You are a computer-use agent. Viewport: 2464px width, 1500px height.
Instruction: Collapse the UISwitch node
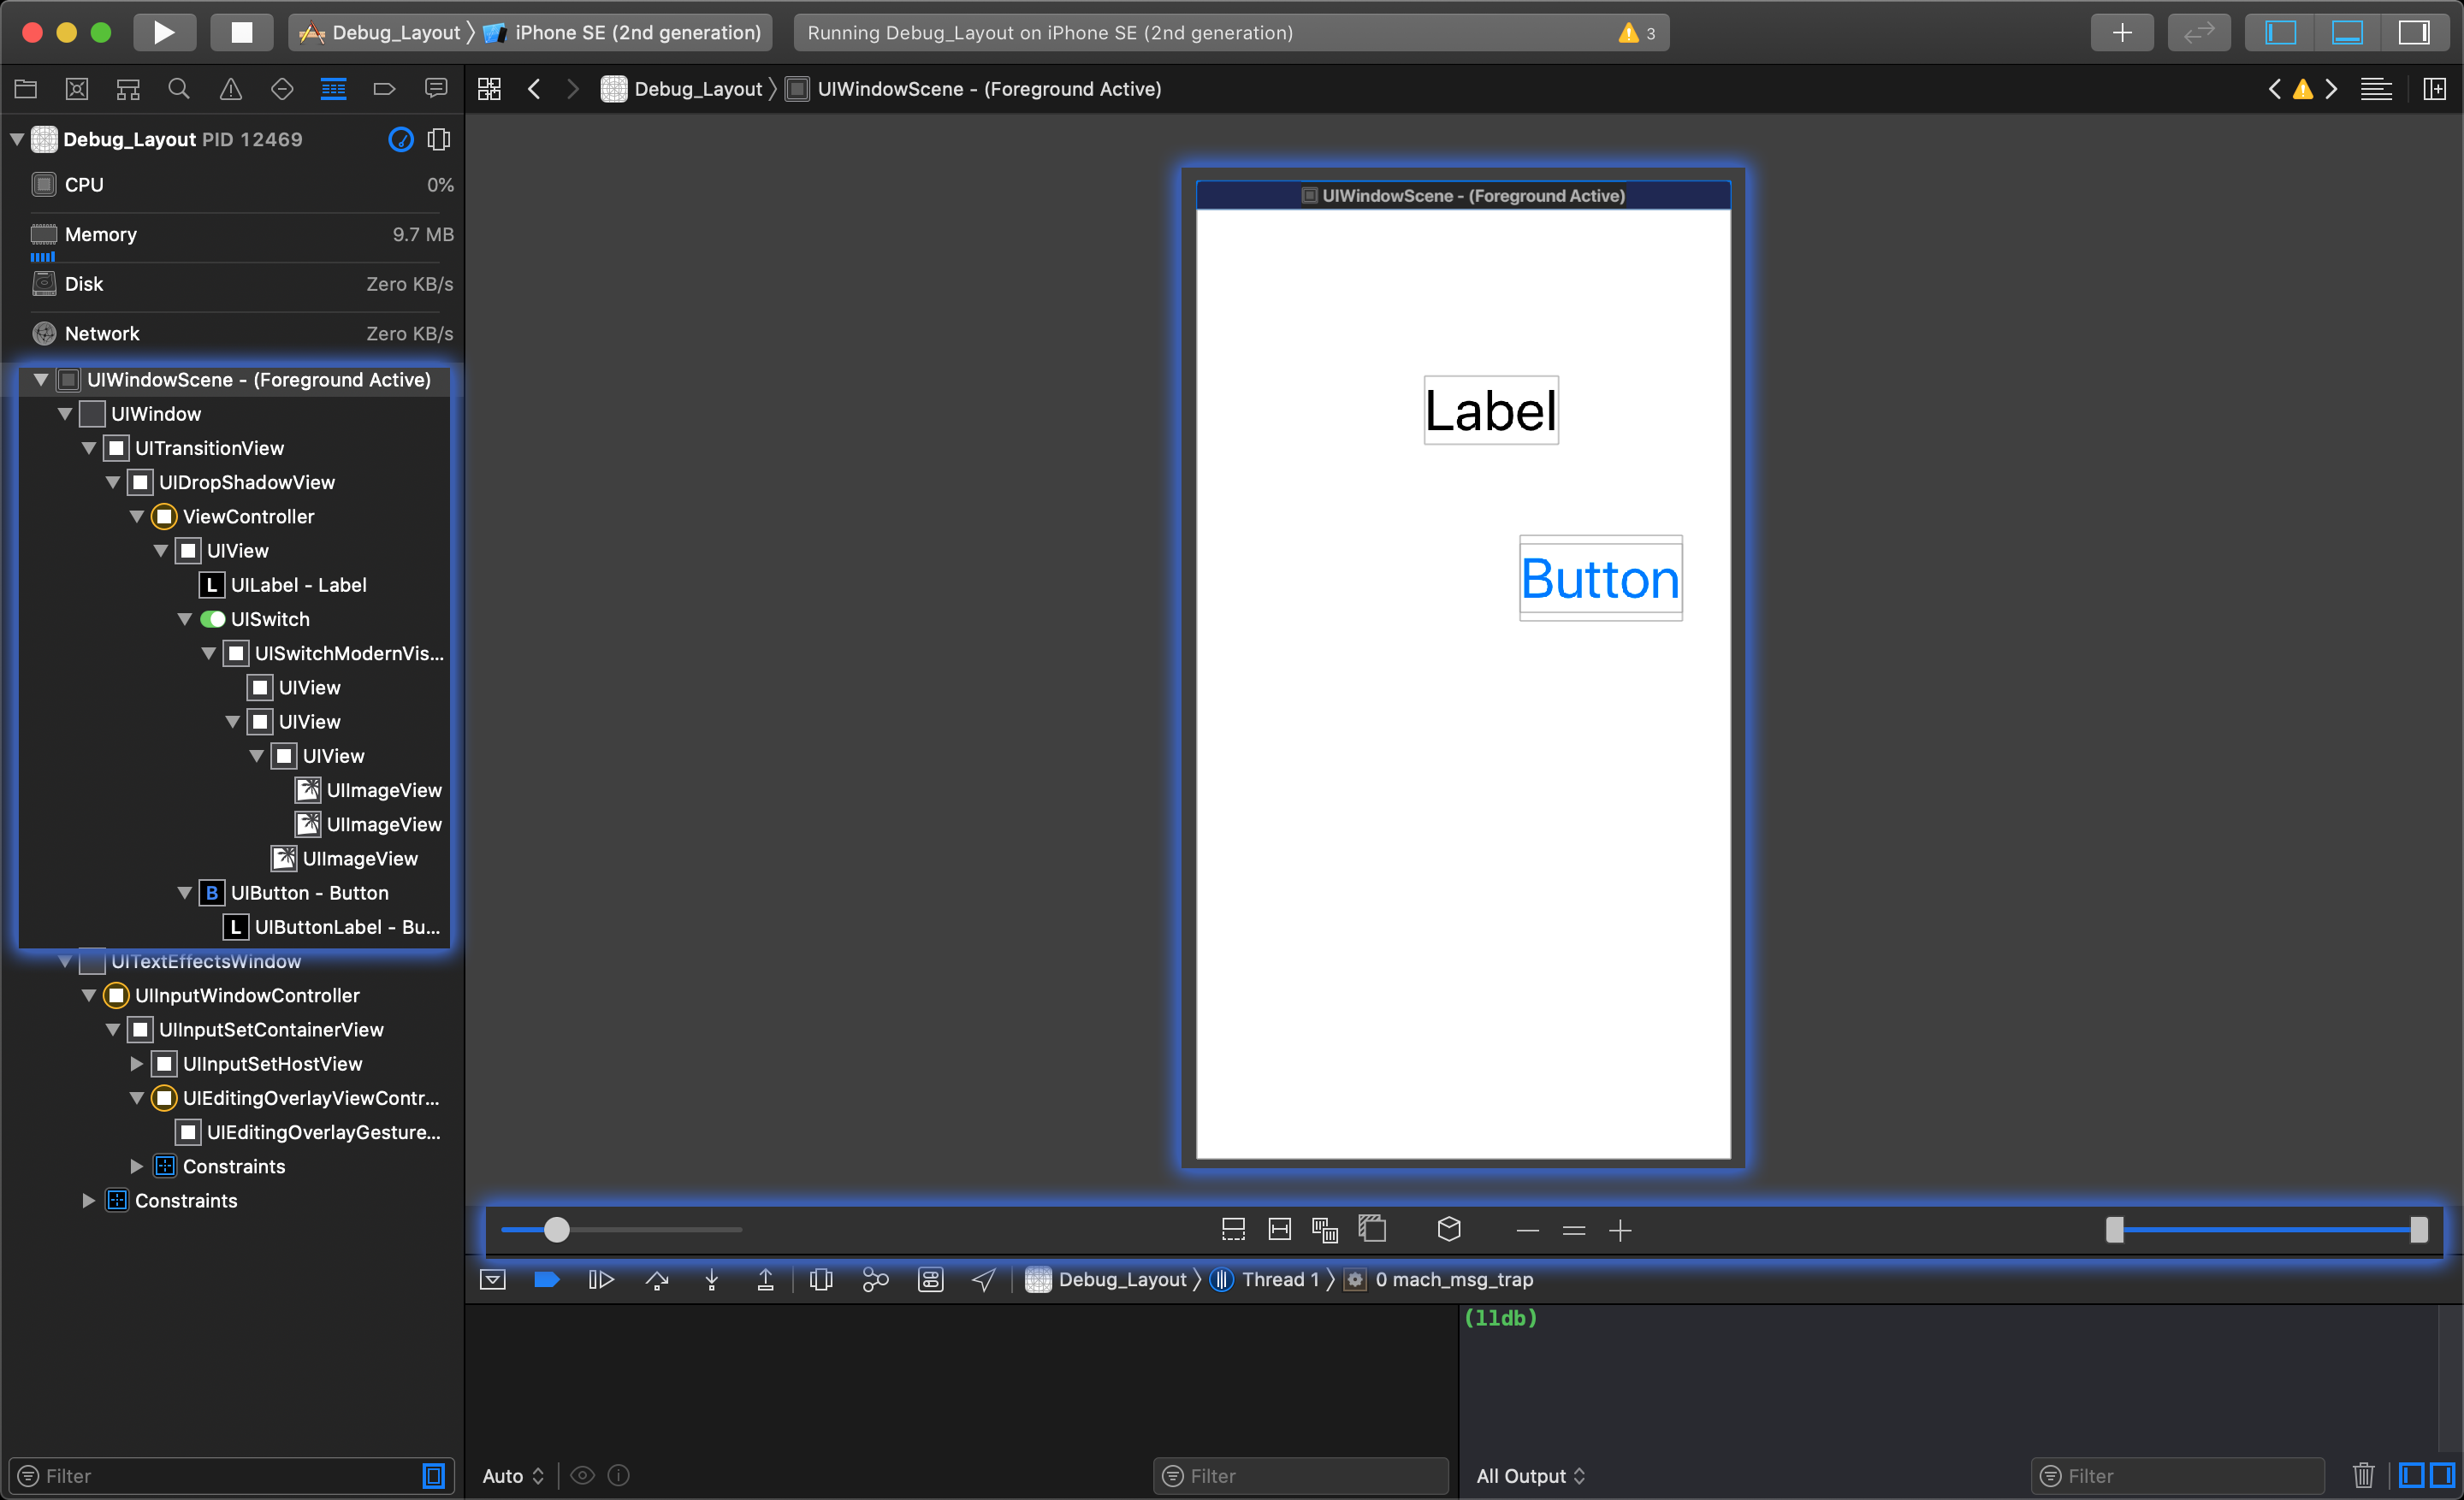pyautogui.click(x=185, y=620)
